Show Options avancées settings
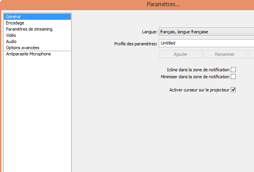 [x=37, y=48]
